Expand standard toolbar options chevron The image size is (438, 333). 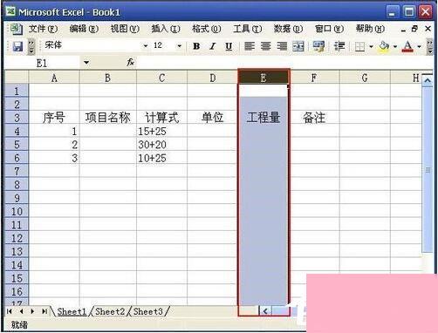[x=31, y=46]
